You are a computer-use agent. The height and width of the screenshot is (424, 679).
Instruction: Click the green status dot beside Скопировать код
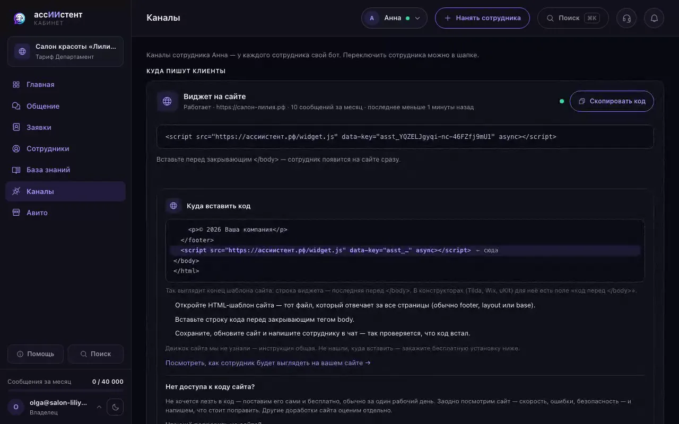(x=562, y=101)
